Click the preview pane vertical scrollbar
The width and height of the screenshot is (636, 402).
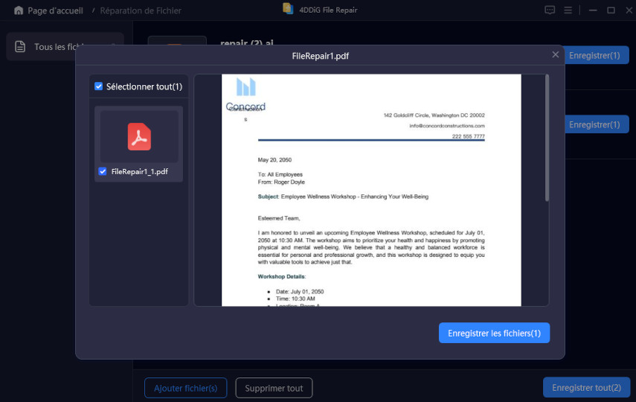click(x=547, y=138)
